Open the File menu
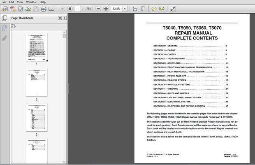Screen dimensions: 255x165 click(4, 2)
